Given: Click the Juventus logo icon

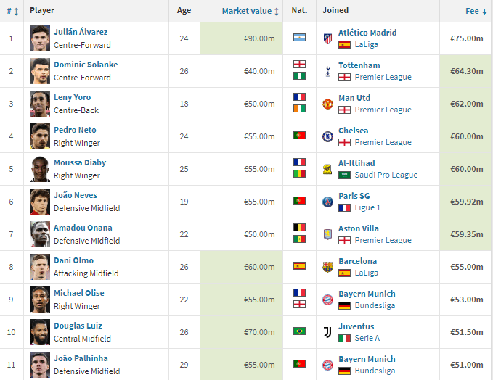Looking at the screenshot, I should click(x=327, y=332).
